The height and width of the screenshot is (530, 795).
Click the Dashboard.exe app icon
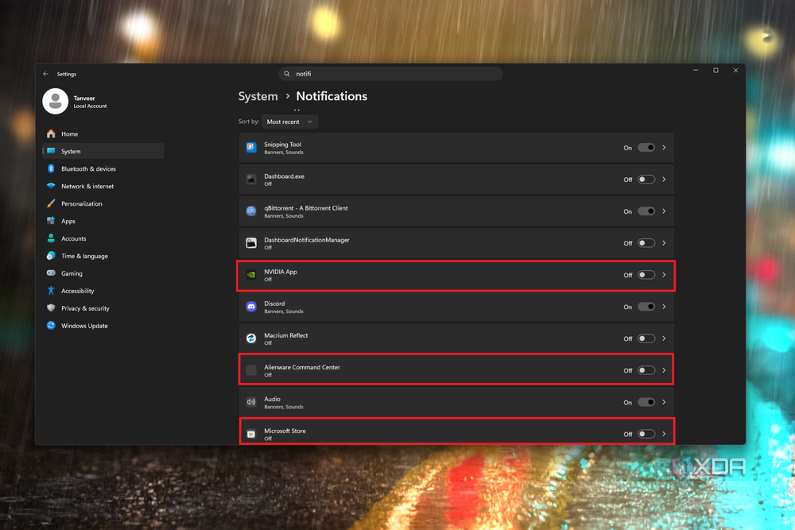(251, 180)
